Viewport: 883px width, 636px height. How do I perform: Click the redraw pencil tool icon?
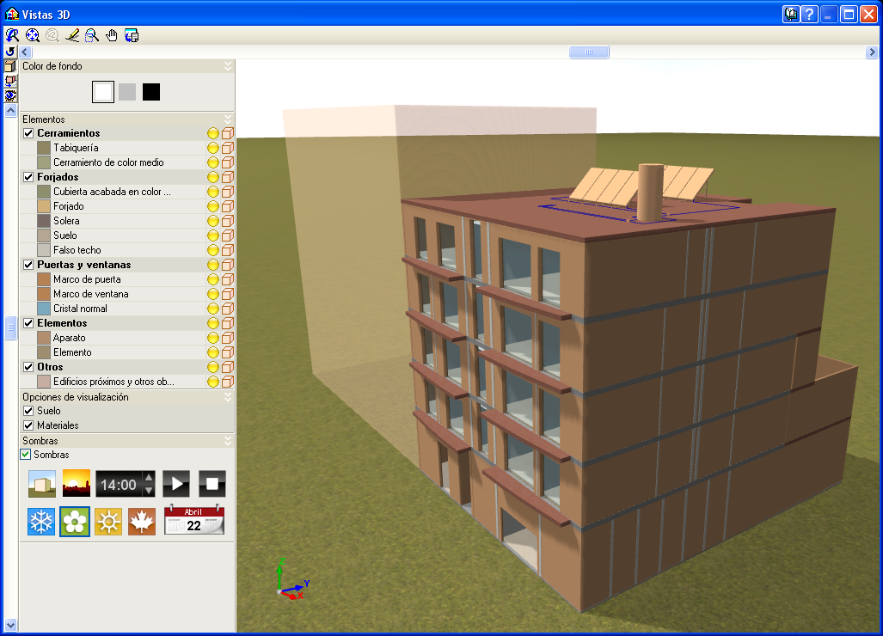(72, 35)
